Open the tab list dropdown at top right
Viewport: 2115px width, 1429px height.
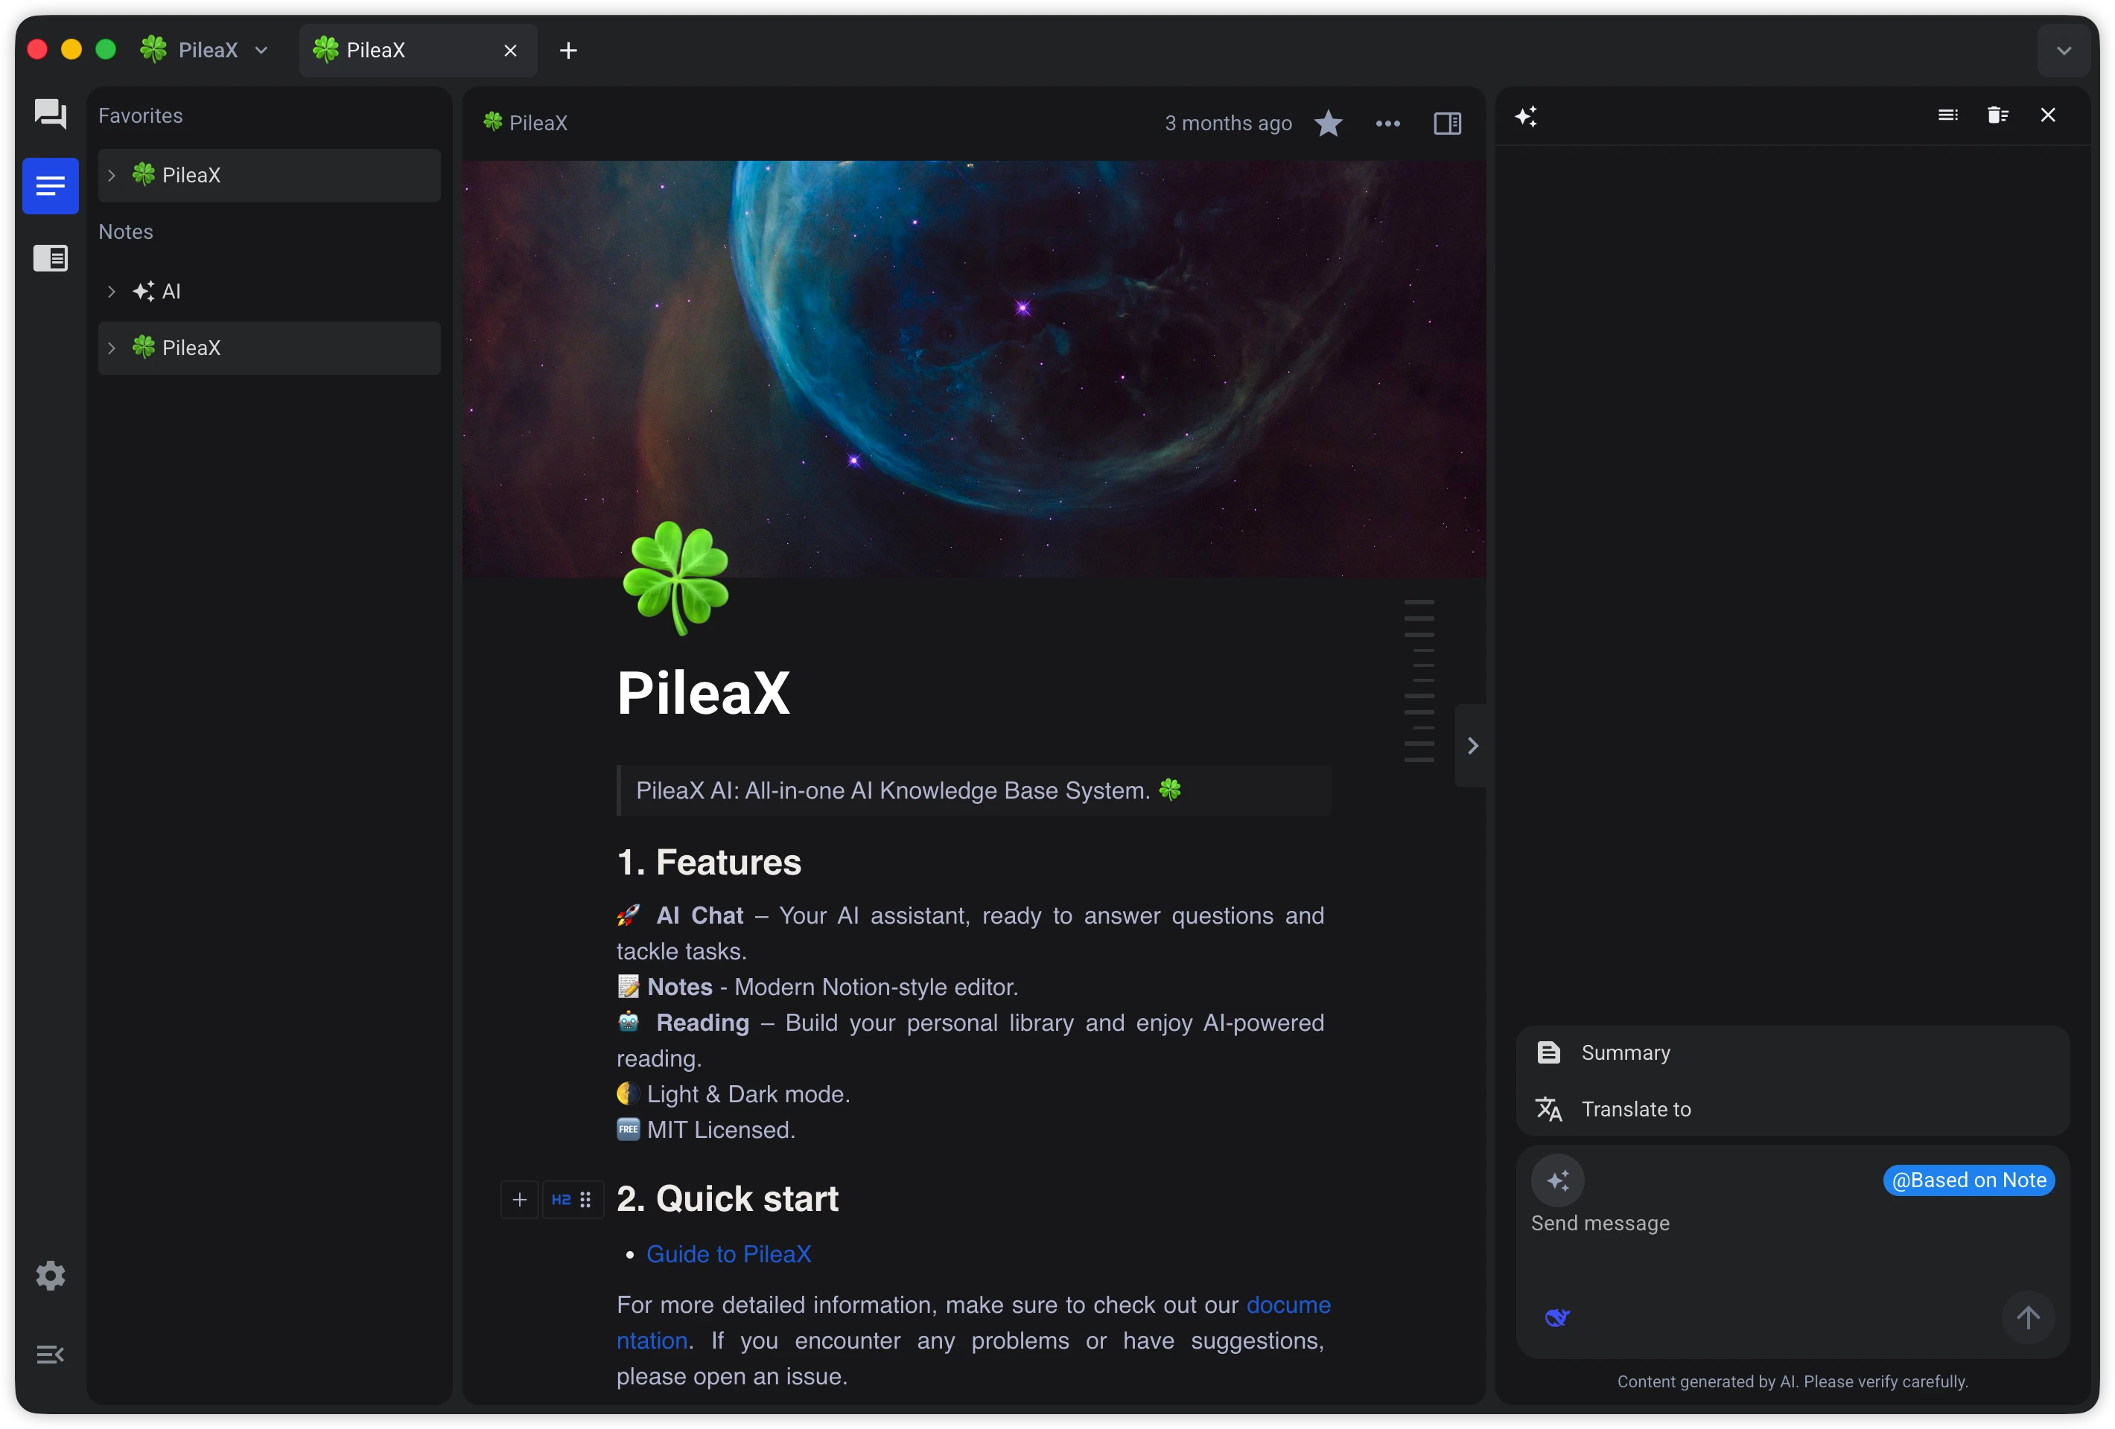coord(2064,50)
